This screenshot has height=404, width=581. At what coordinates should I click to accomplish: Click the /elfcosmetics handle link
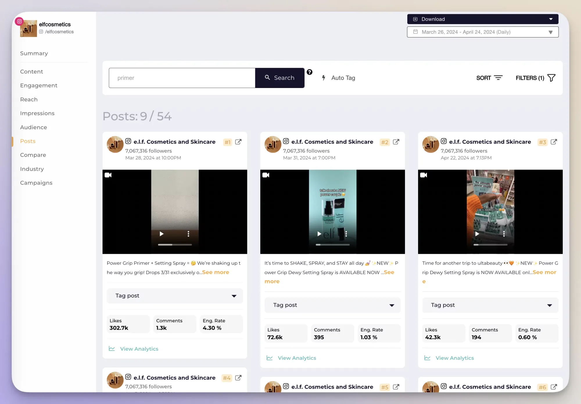click(59, 32)
